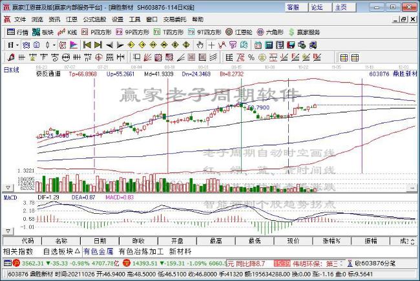Expand the 日K线 chart type label
Screen dimensions: 420x281
pos(12,69)
